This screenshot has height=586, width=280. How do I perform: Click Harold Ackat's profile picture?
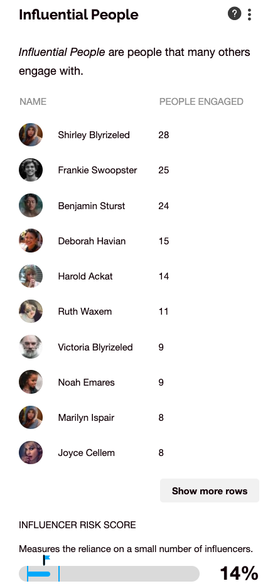tap(31, 276)
